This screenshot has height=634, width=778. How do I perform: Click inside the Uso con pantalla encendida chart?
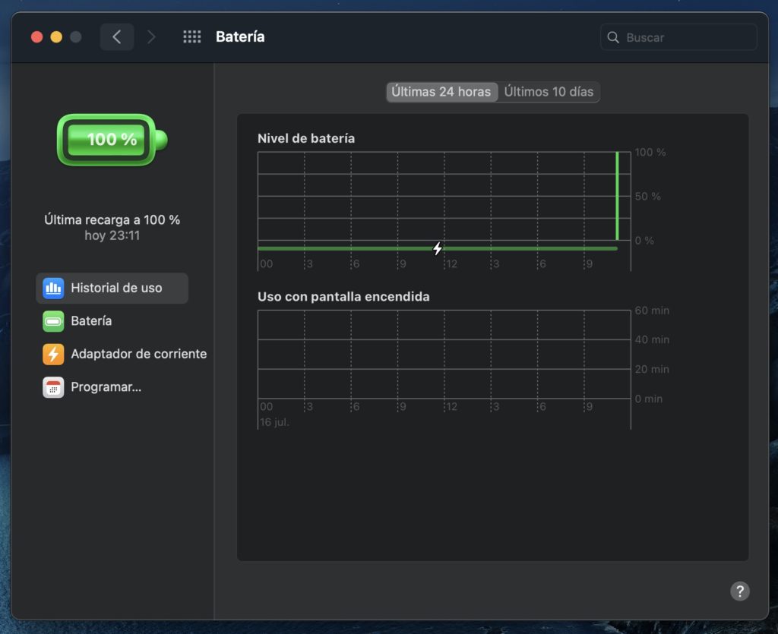coord(444,354)
